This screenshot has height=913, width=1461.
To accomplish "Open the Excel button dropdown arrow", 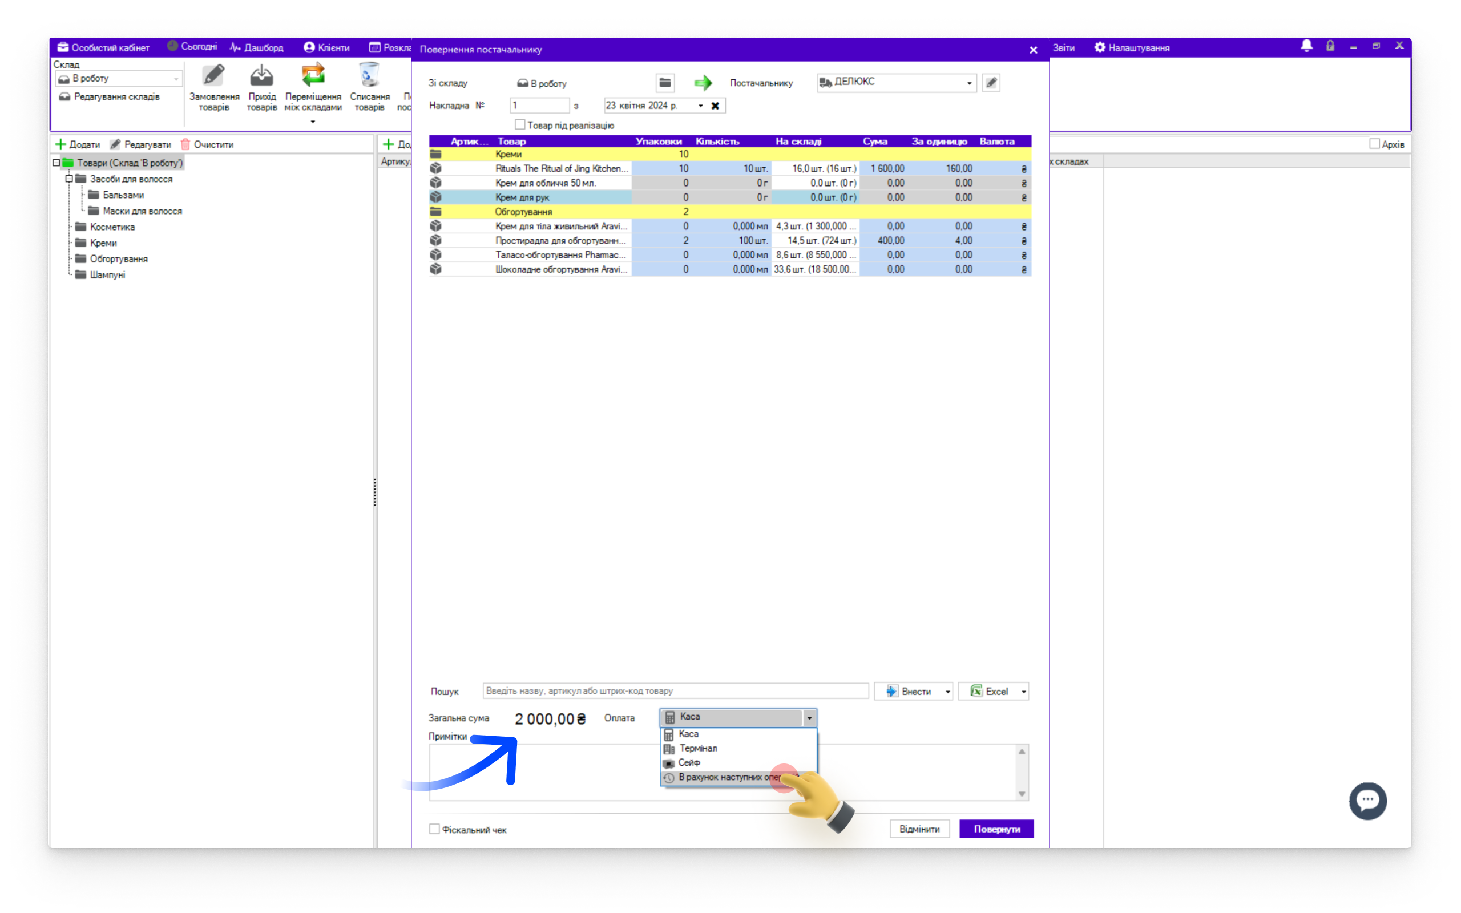I will (x=1023, y=692).
